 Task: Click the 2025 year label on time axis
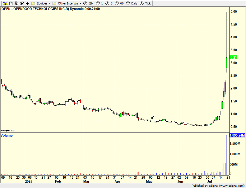coord(29,181)
